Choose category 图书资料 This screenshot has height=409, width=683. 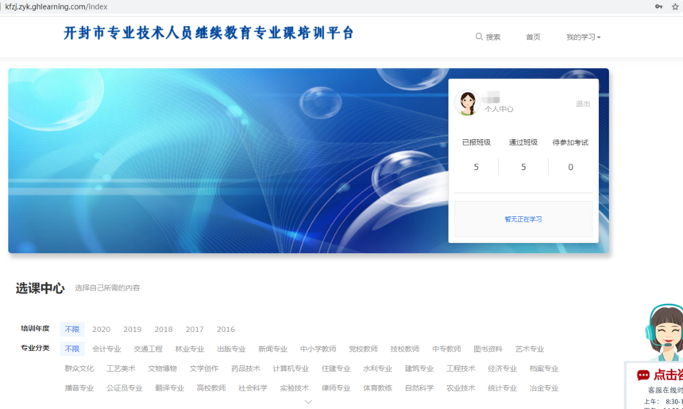click(x=488, y=349)
